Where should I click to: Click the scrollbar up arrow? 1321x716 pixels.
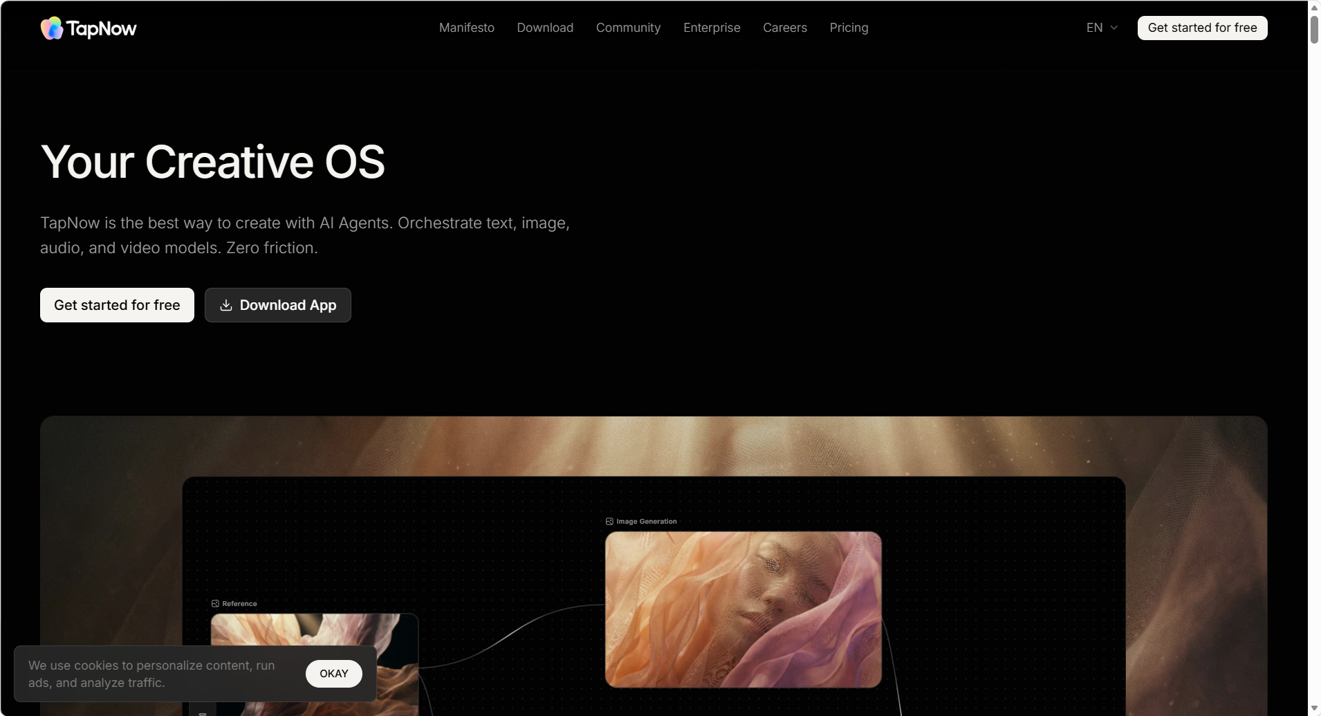[x=1314, y=7]
